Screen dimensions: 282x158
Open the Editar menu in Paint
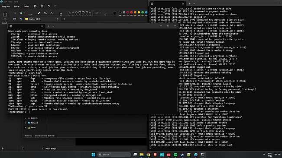pos(16,6)
